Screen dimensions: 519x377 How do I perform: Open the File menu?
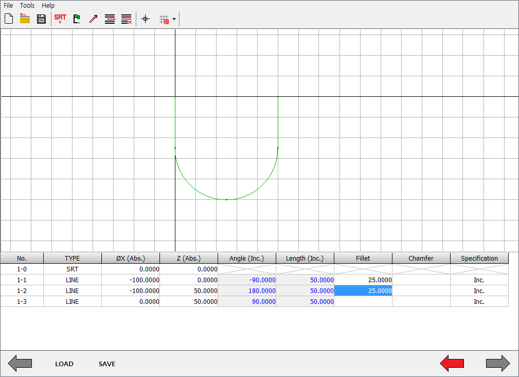[8, 5]
